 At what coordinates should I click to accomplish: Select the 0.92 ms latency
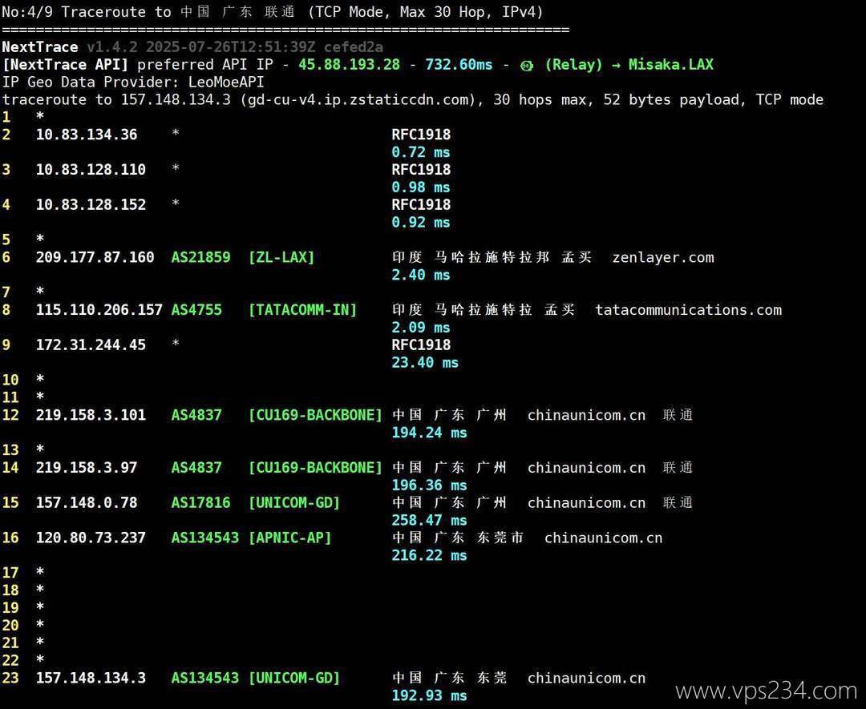coord(421,223)
